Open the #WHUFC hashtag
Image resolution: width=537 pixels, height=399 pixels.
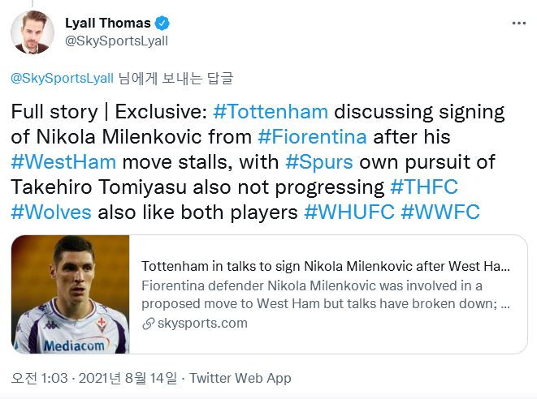[349, 212]
